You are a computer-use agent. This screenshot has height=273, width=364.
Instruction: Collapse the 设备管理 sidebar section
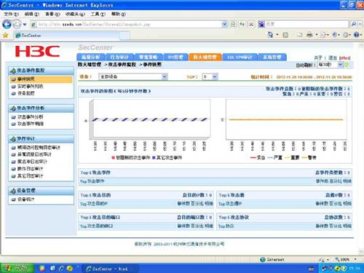click(x=41, y=191)
